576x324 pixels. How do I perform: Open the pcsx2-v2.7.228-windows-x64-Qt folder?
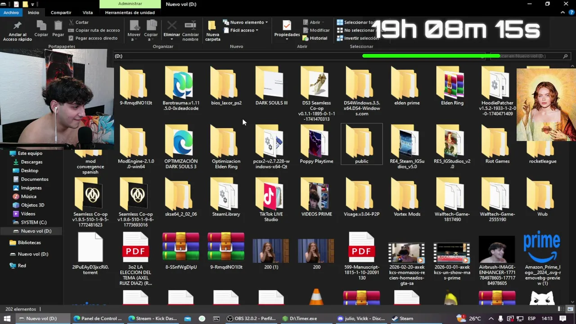(x=271, y=147)
